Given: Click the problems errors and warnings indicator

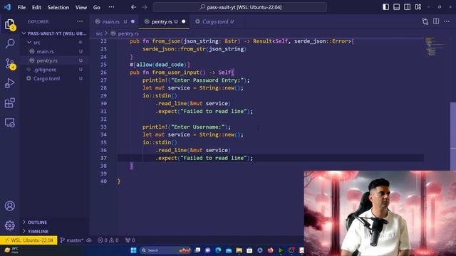Looking at the screenshot, I should point(108,240).
